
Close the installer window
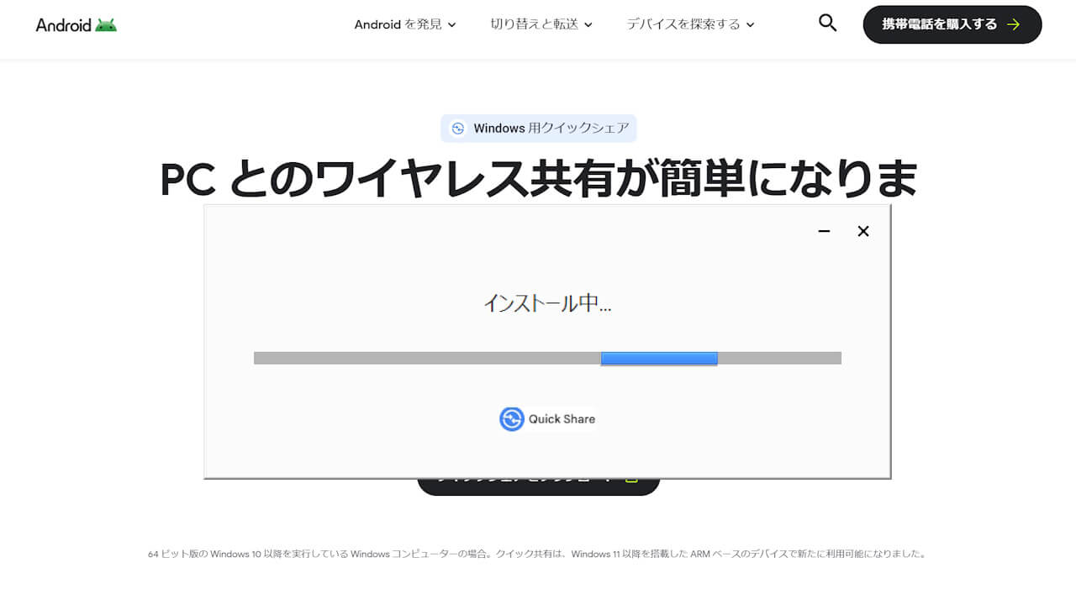tap(862, 231)
